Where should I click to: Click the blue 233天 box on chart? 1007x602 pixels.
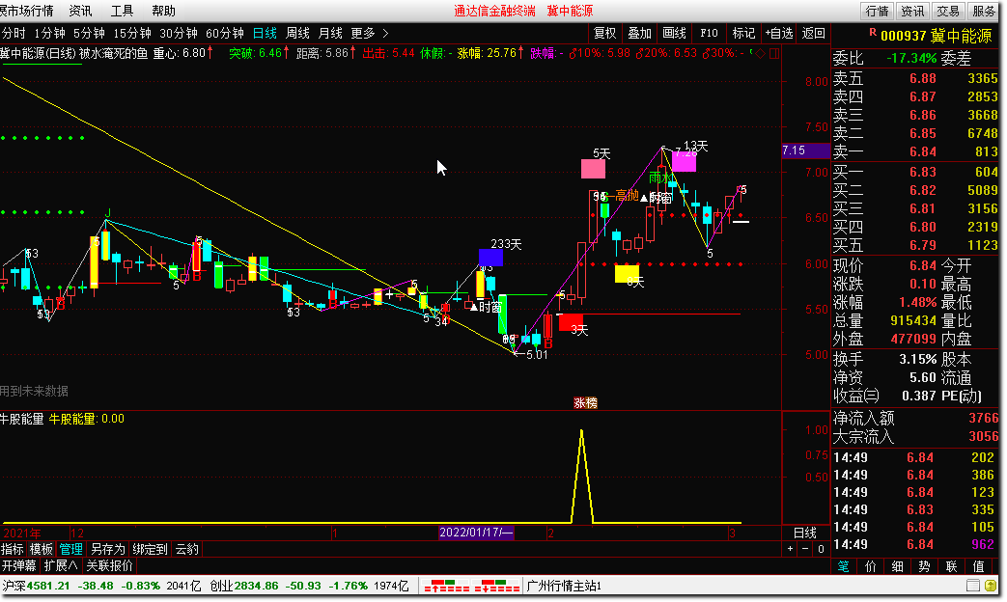coord(490,258)
